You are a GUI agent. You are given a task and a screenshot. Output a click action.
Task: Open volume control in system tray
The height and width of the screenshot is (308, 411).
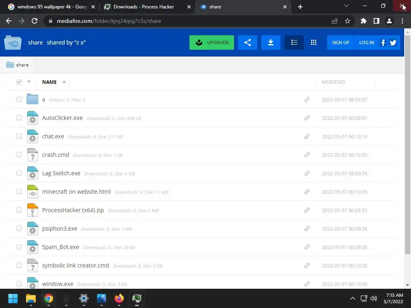(x=374, y=298)
